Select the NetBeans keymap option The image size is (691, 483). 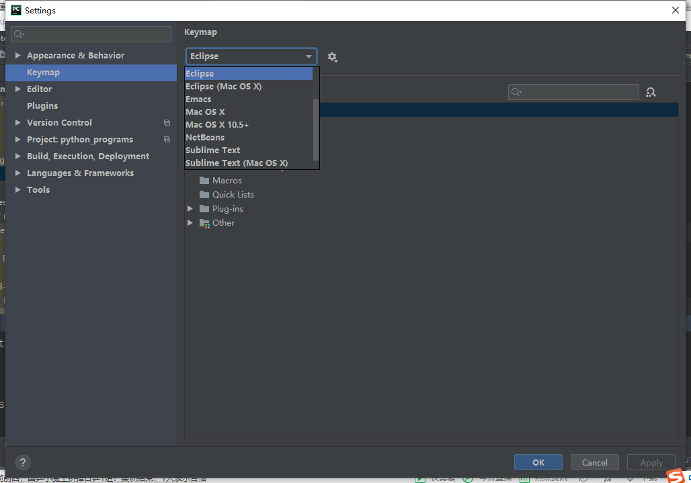249,137
